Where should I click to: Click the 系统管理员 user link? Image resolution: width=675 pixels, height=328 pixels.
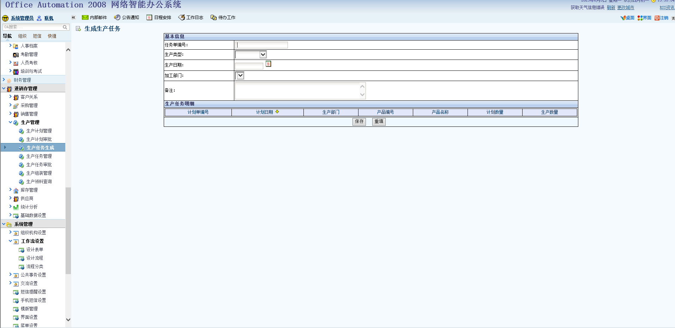point(22,18)
